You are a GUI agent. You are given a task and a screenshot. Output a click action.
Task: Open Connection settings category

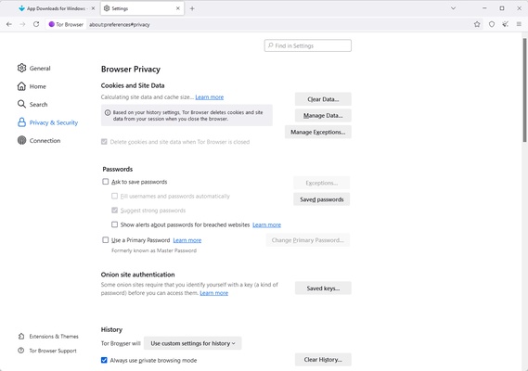pos(39,140)
